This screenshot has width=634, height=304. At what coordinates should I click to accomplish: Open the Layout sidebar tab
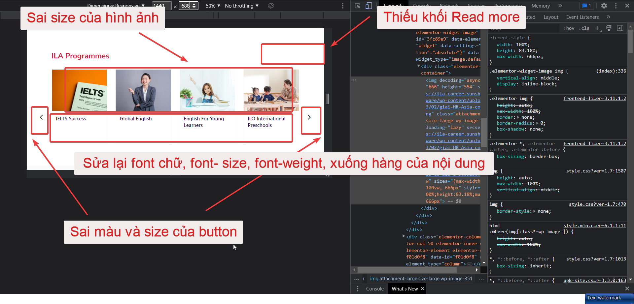(551, 17)
